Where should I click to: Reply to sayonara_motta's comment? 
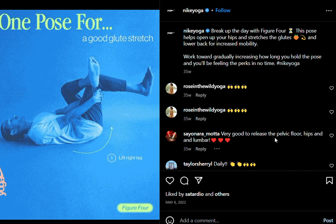pos(201,149)
